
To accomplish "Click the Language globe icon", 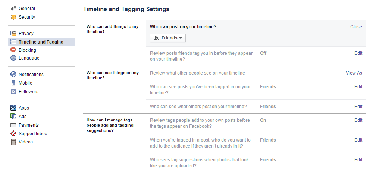I will [13, 58].
